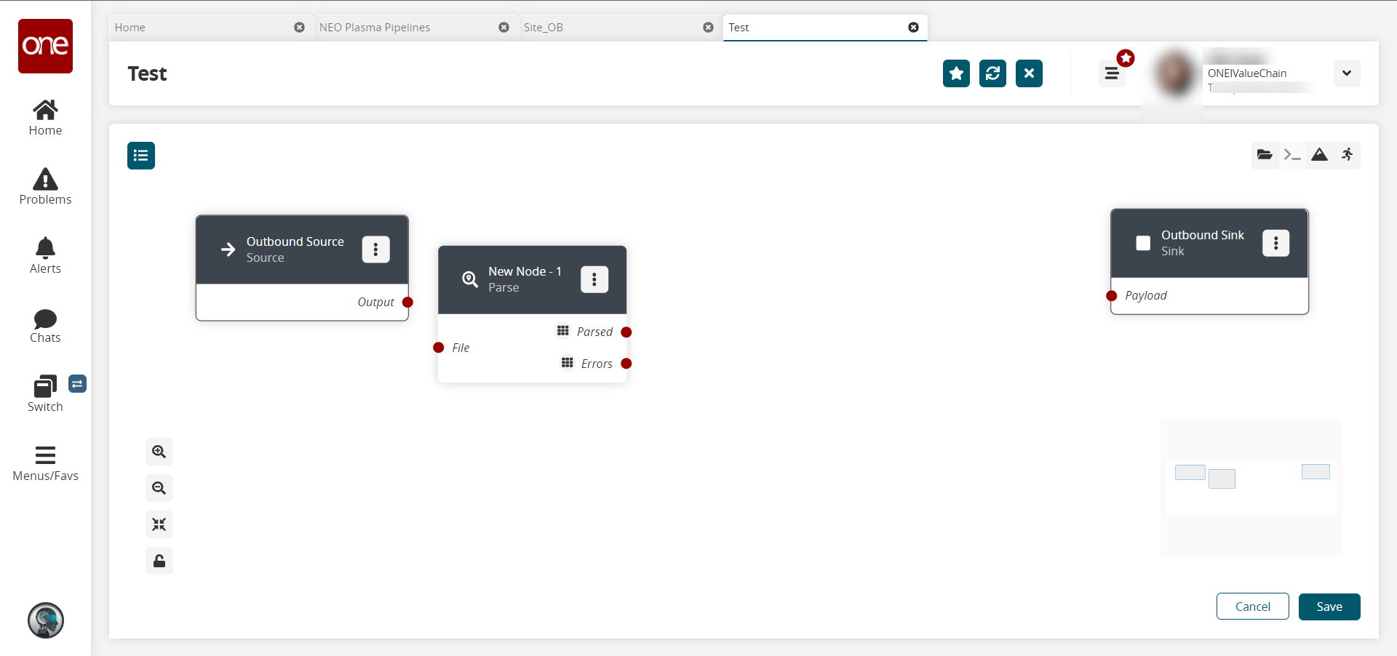Click the triangle icon in pipeline toolbar

click(x=1319, y=155)
